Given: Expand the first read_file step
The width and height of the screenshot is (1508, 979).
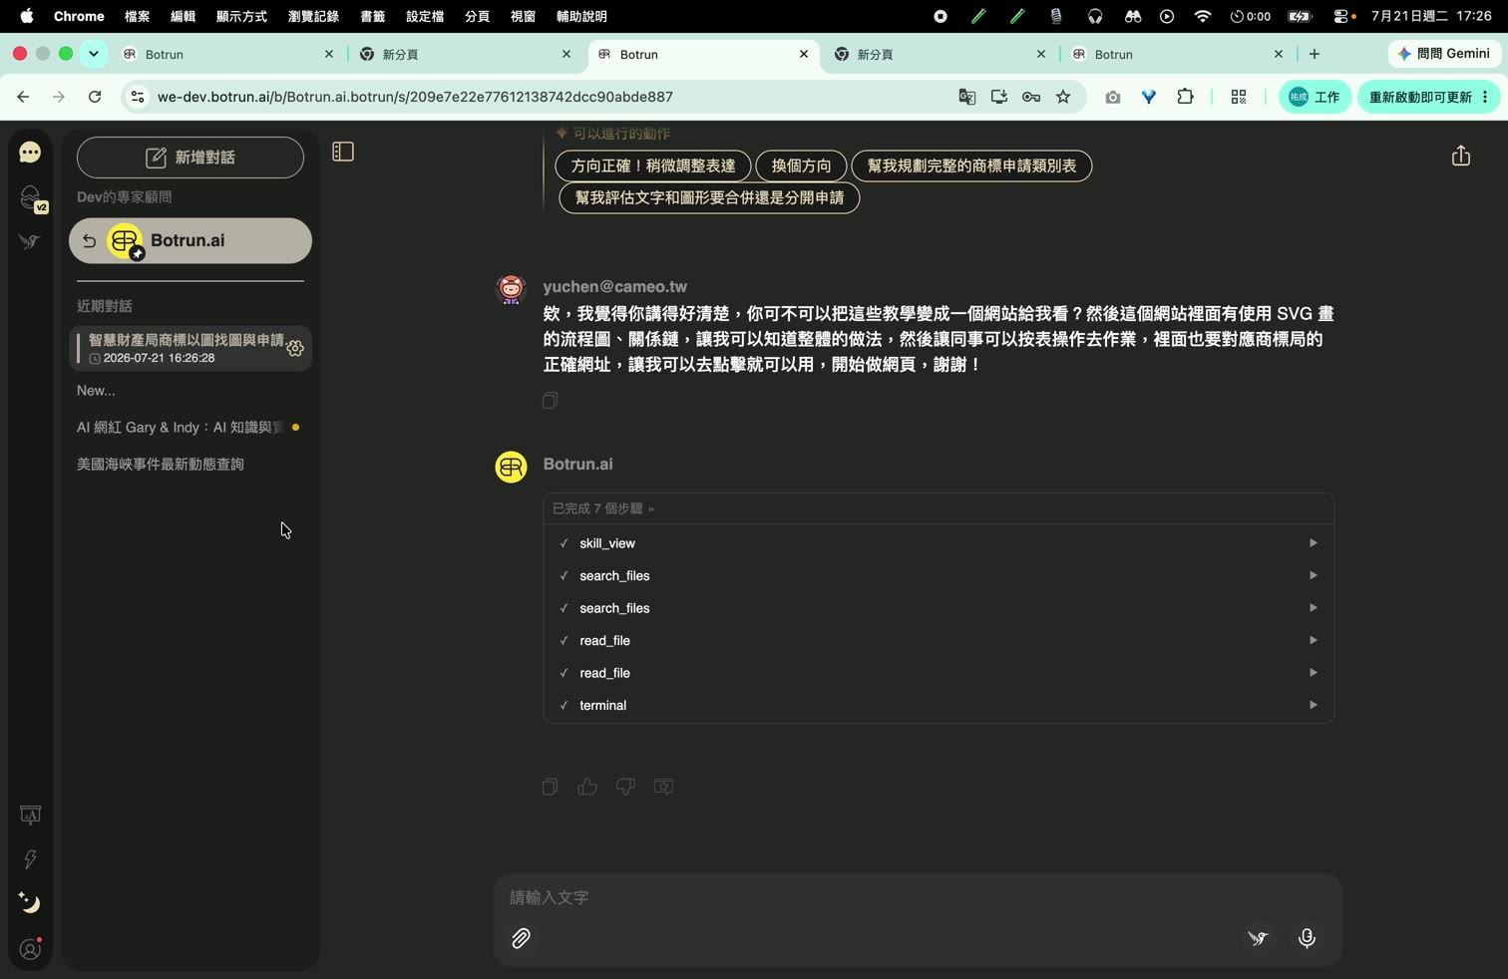Looking at the screenshot, I should [x=939, y=641].
